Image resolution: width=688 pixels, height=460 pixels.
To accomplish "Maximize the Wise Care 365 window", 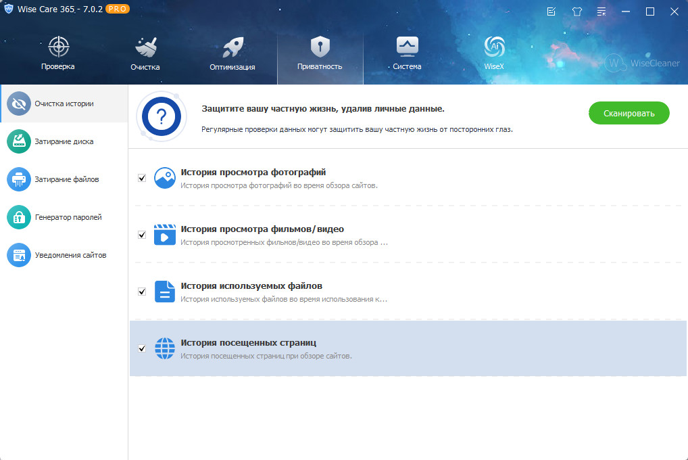I will tap(650, 11).
